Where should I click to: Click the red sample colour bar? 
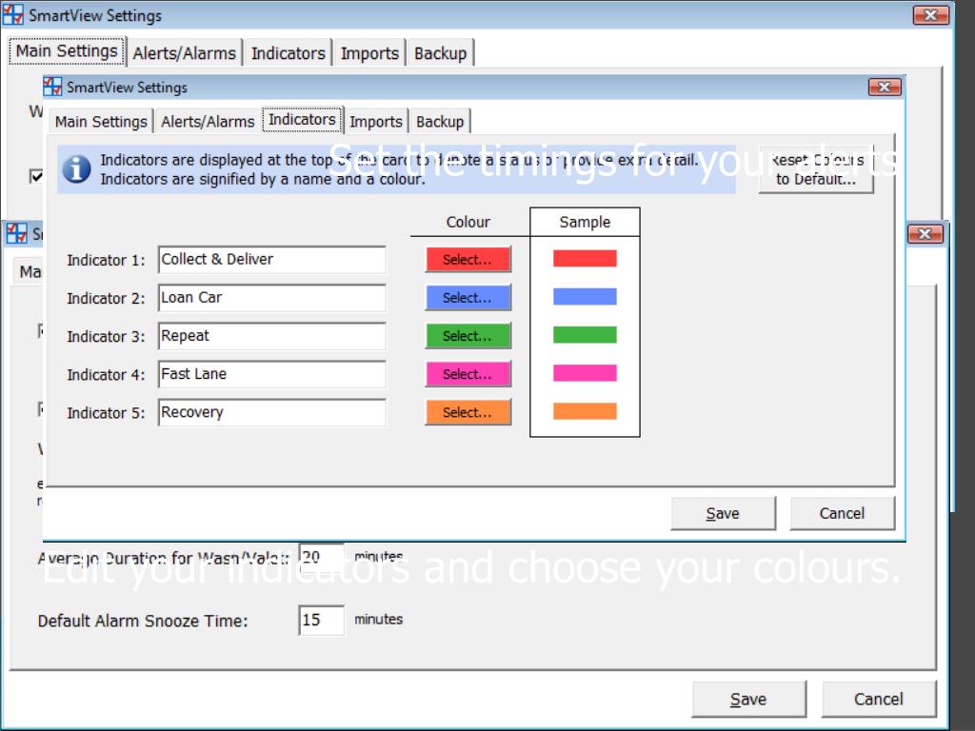coord(585,259)
